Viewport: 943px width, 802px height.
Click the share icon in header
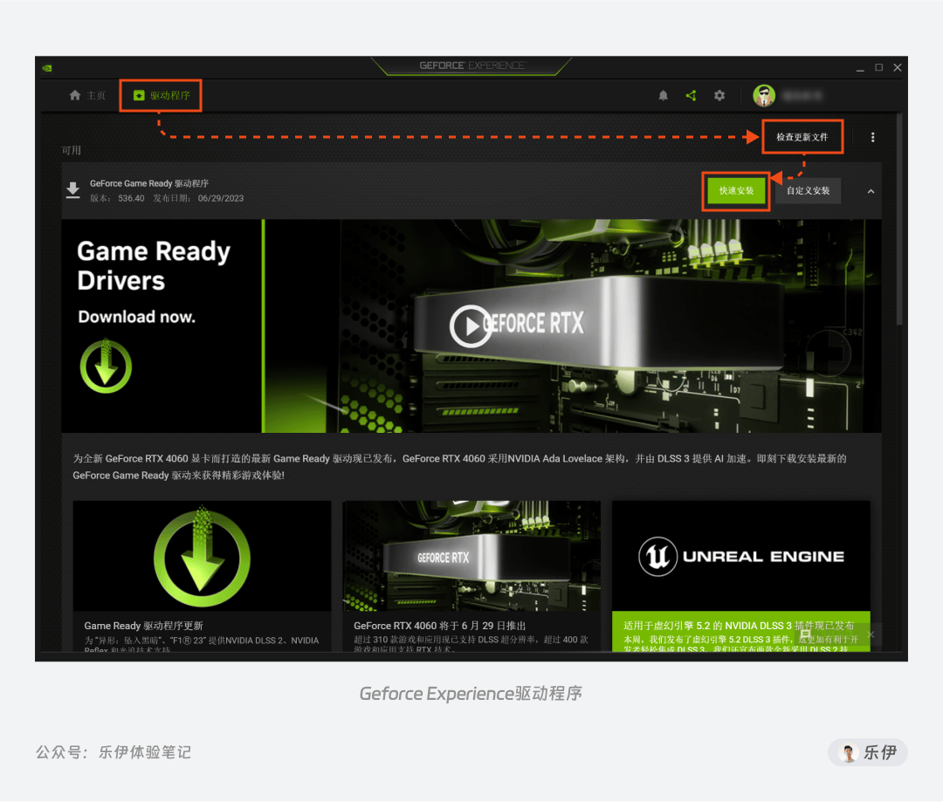[691, 96]
